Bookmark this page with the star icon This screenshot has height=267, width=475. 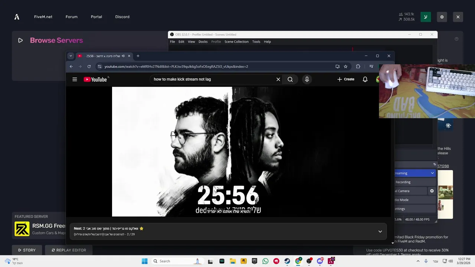345,66
